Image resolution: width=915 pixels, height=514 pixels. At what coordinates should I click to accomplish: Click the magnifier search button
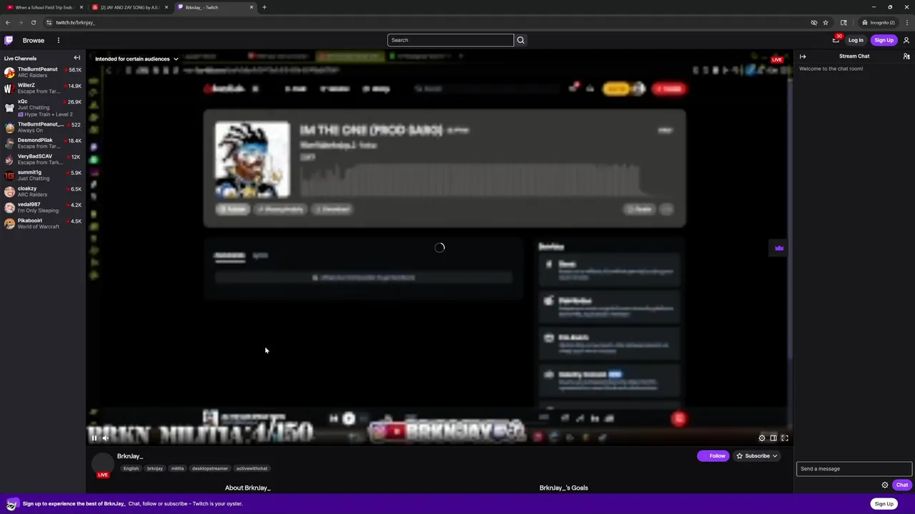[520, 40]
